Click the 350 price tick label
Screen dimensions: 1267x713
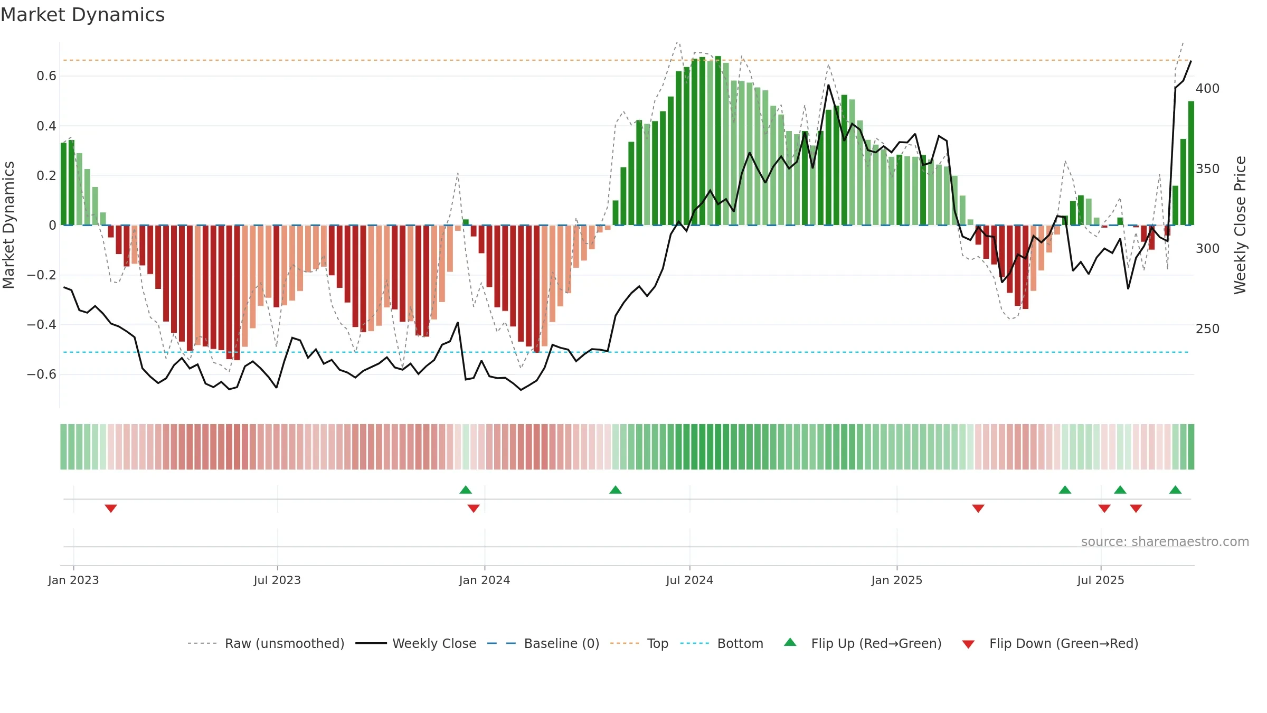pos(1208,168)
